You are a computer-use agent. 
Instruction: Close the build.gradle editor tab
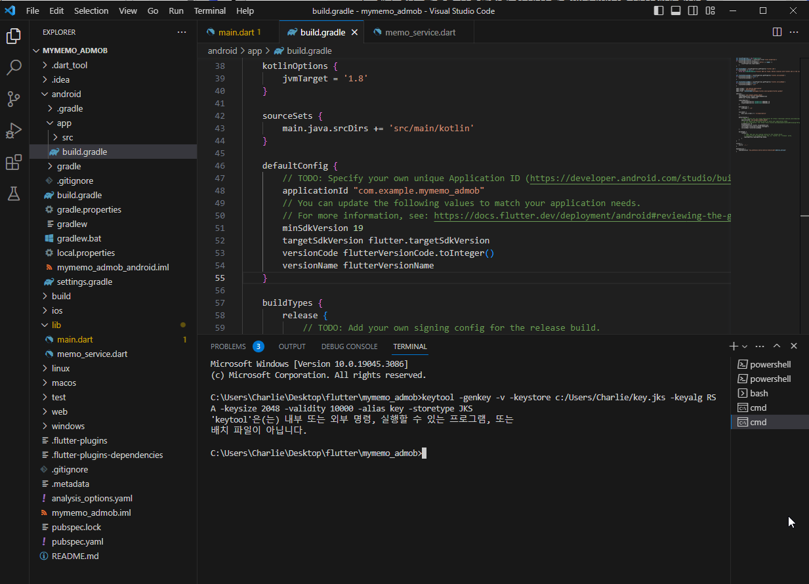355,32
